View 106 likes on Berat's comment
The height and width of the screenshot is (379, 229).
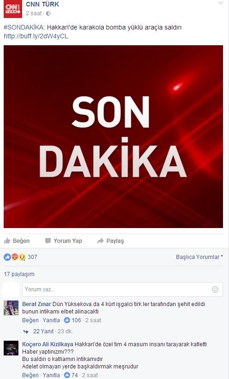pos(73,320)
